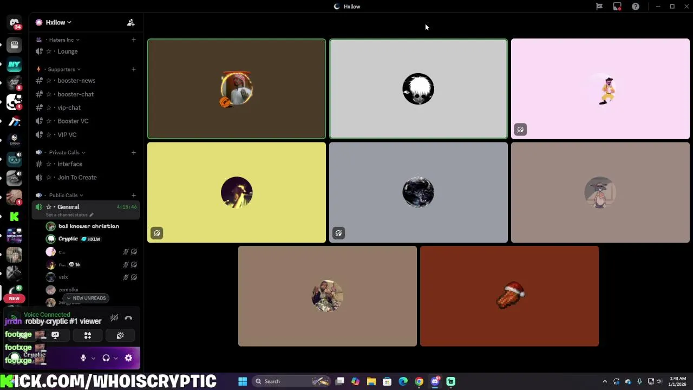Image resolution: width=693 pixels, height=390 pixels.
Task: Click the red screen icon in title bar
Action: [617, 6]
